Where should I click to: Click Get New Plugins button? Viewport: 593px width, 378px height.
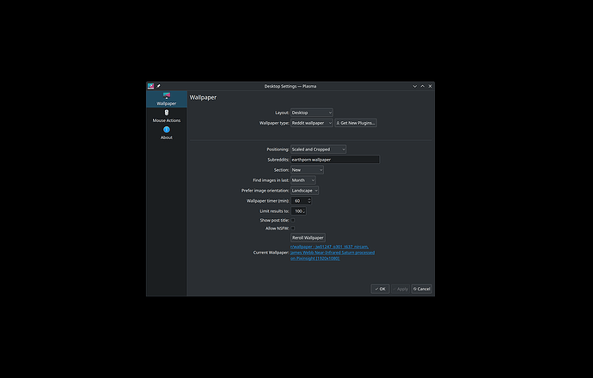[356, 123]
